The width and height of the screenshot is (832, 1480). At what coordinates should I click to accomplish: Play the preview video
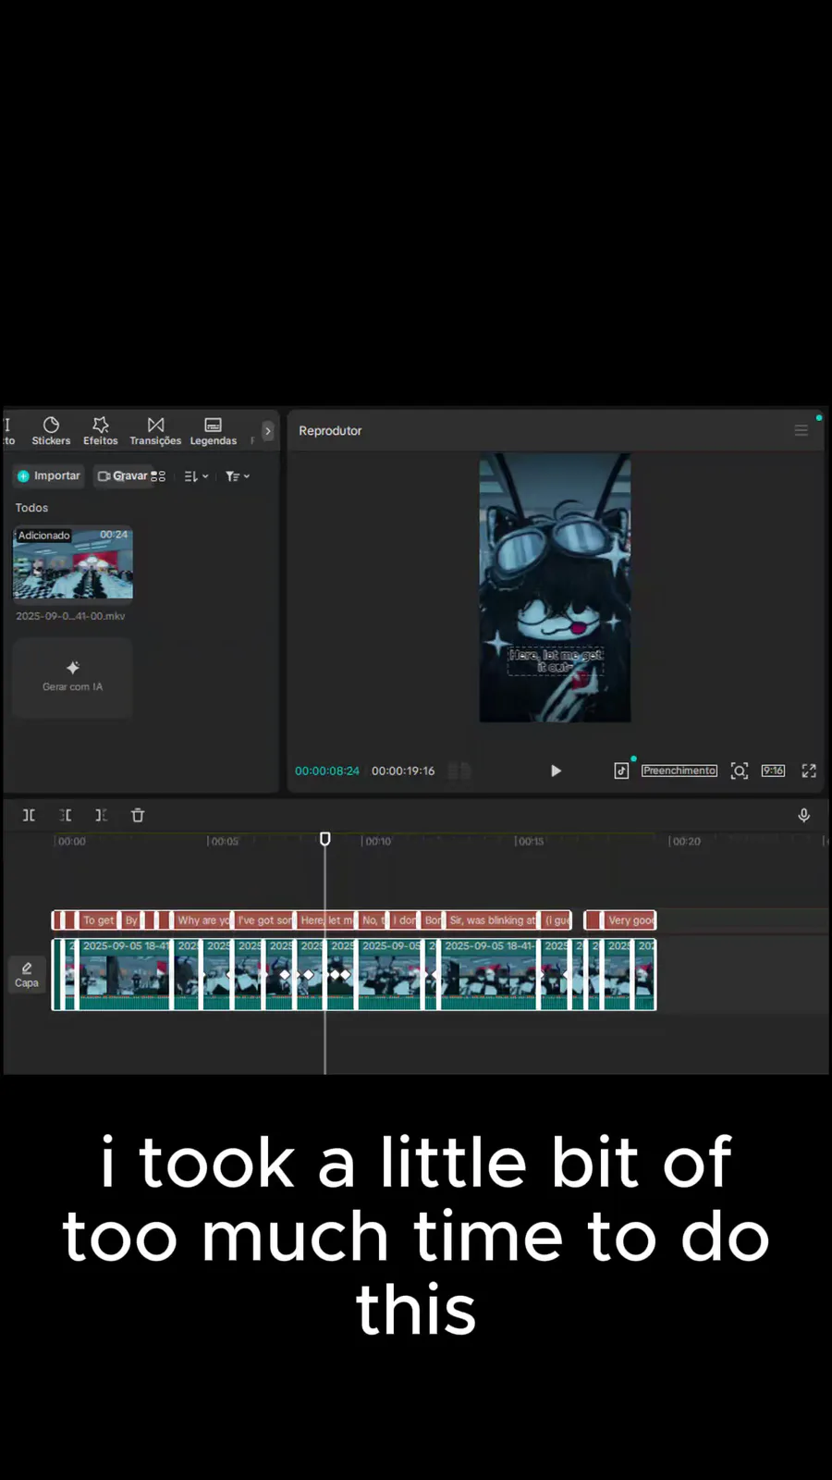coord(556,771)
